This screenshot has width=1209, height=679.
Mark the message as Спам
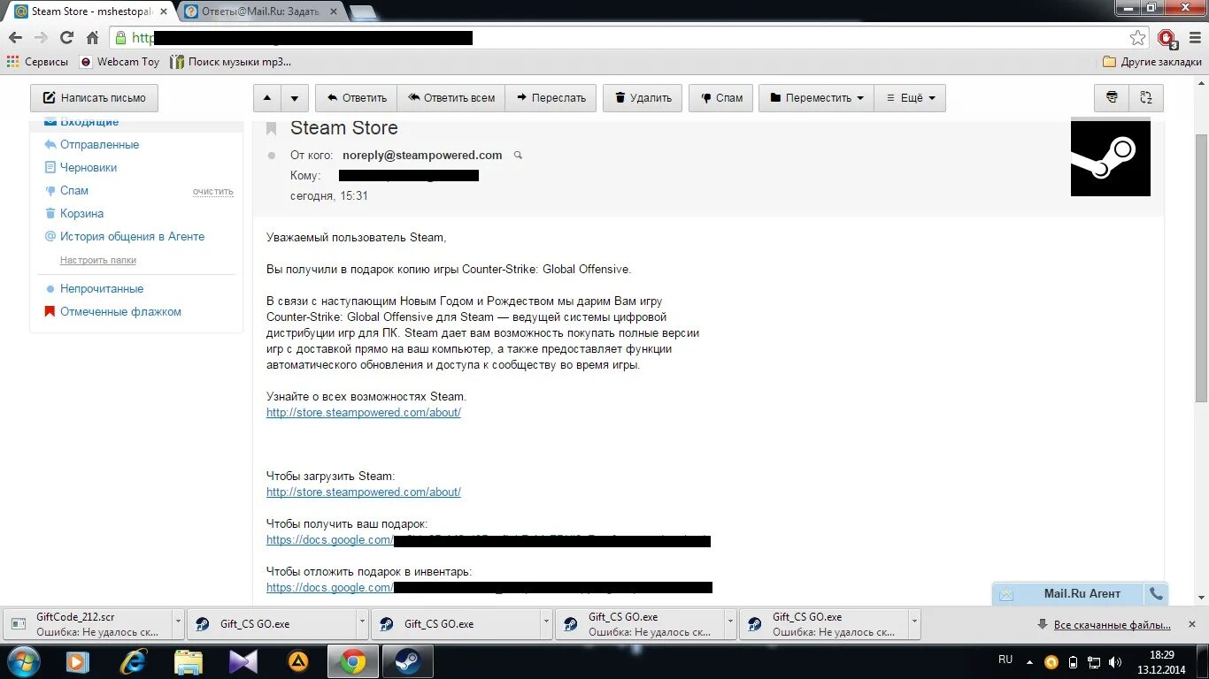tap(722, 98)
